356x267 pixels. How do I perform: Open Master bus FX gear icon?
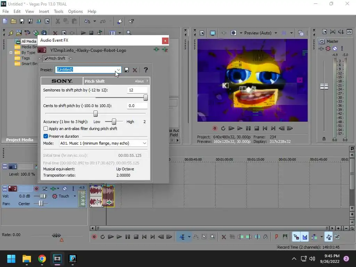tap(328, 48)
